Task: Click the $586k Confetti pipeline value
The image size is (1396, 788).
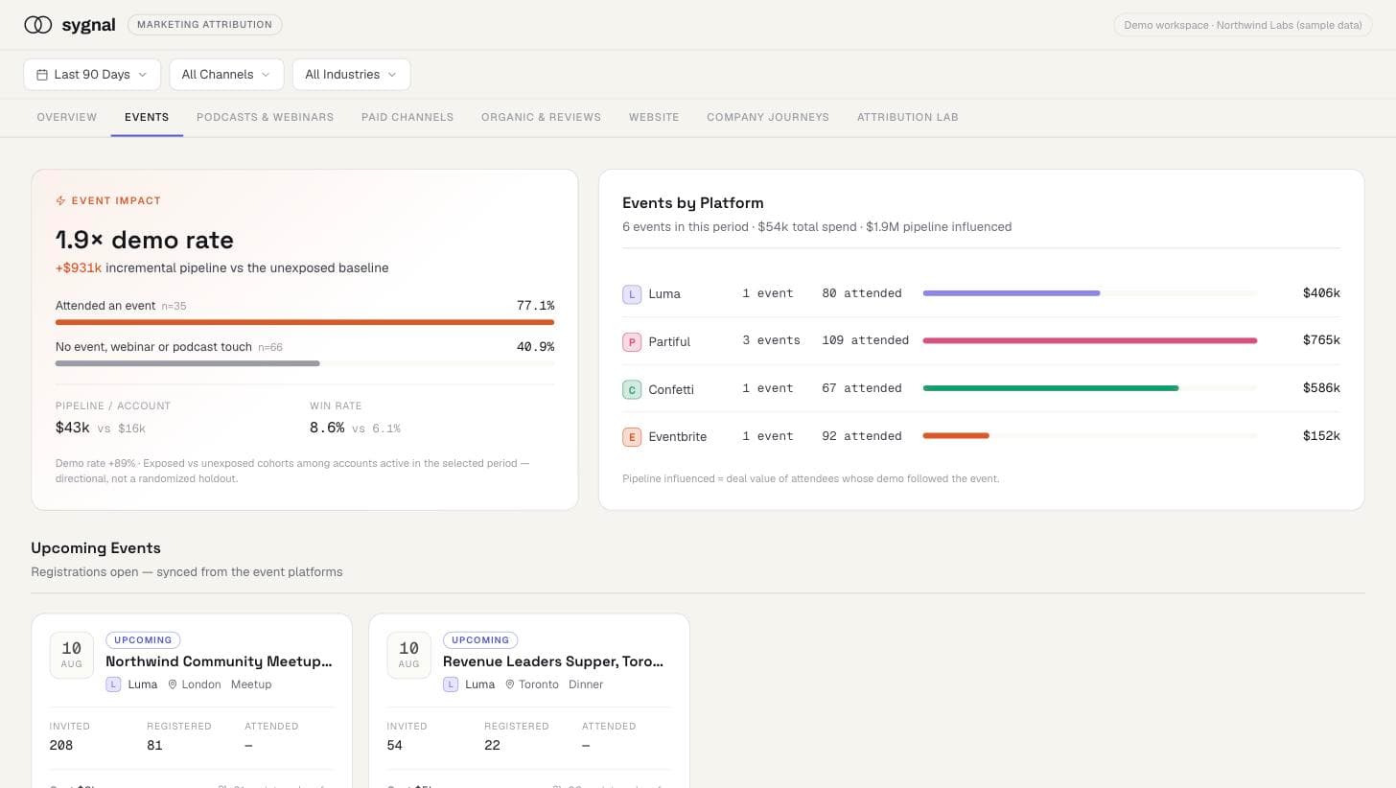Action: (x=1321, y=388)
